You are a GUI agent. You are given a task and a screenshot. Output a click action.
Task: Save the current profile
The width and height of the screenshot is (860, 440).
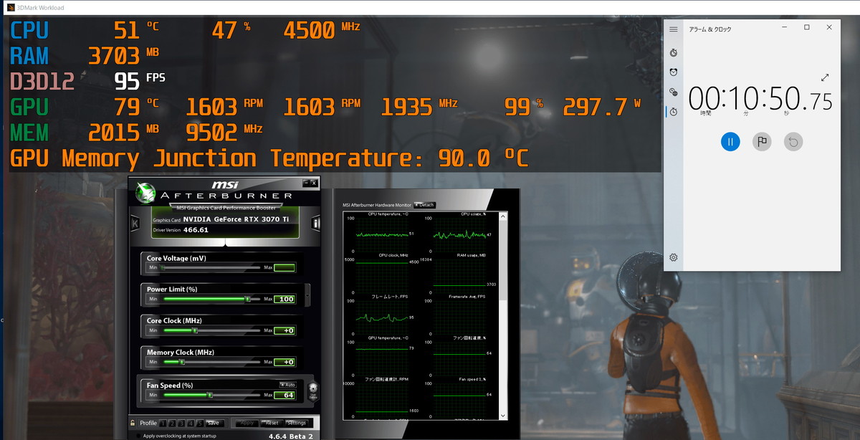click(214, 423)
